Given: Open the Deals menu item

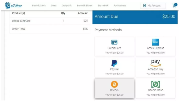Looking at the screenshot, I should click(x=54, y=6).
